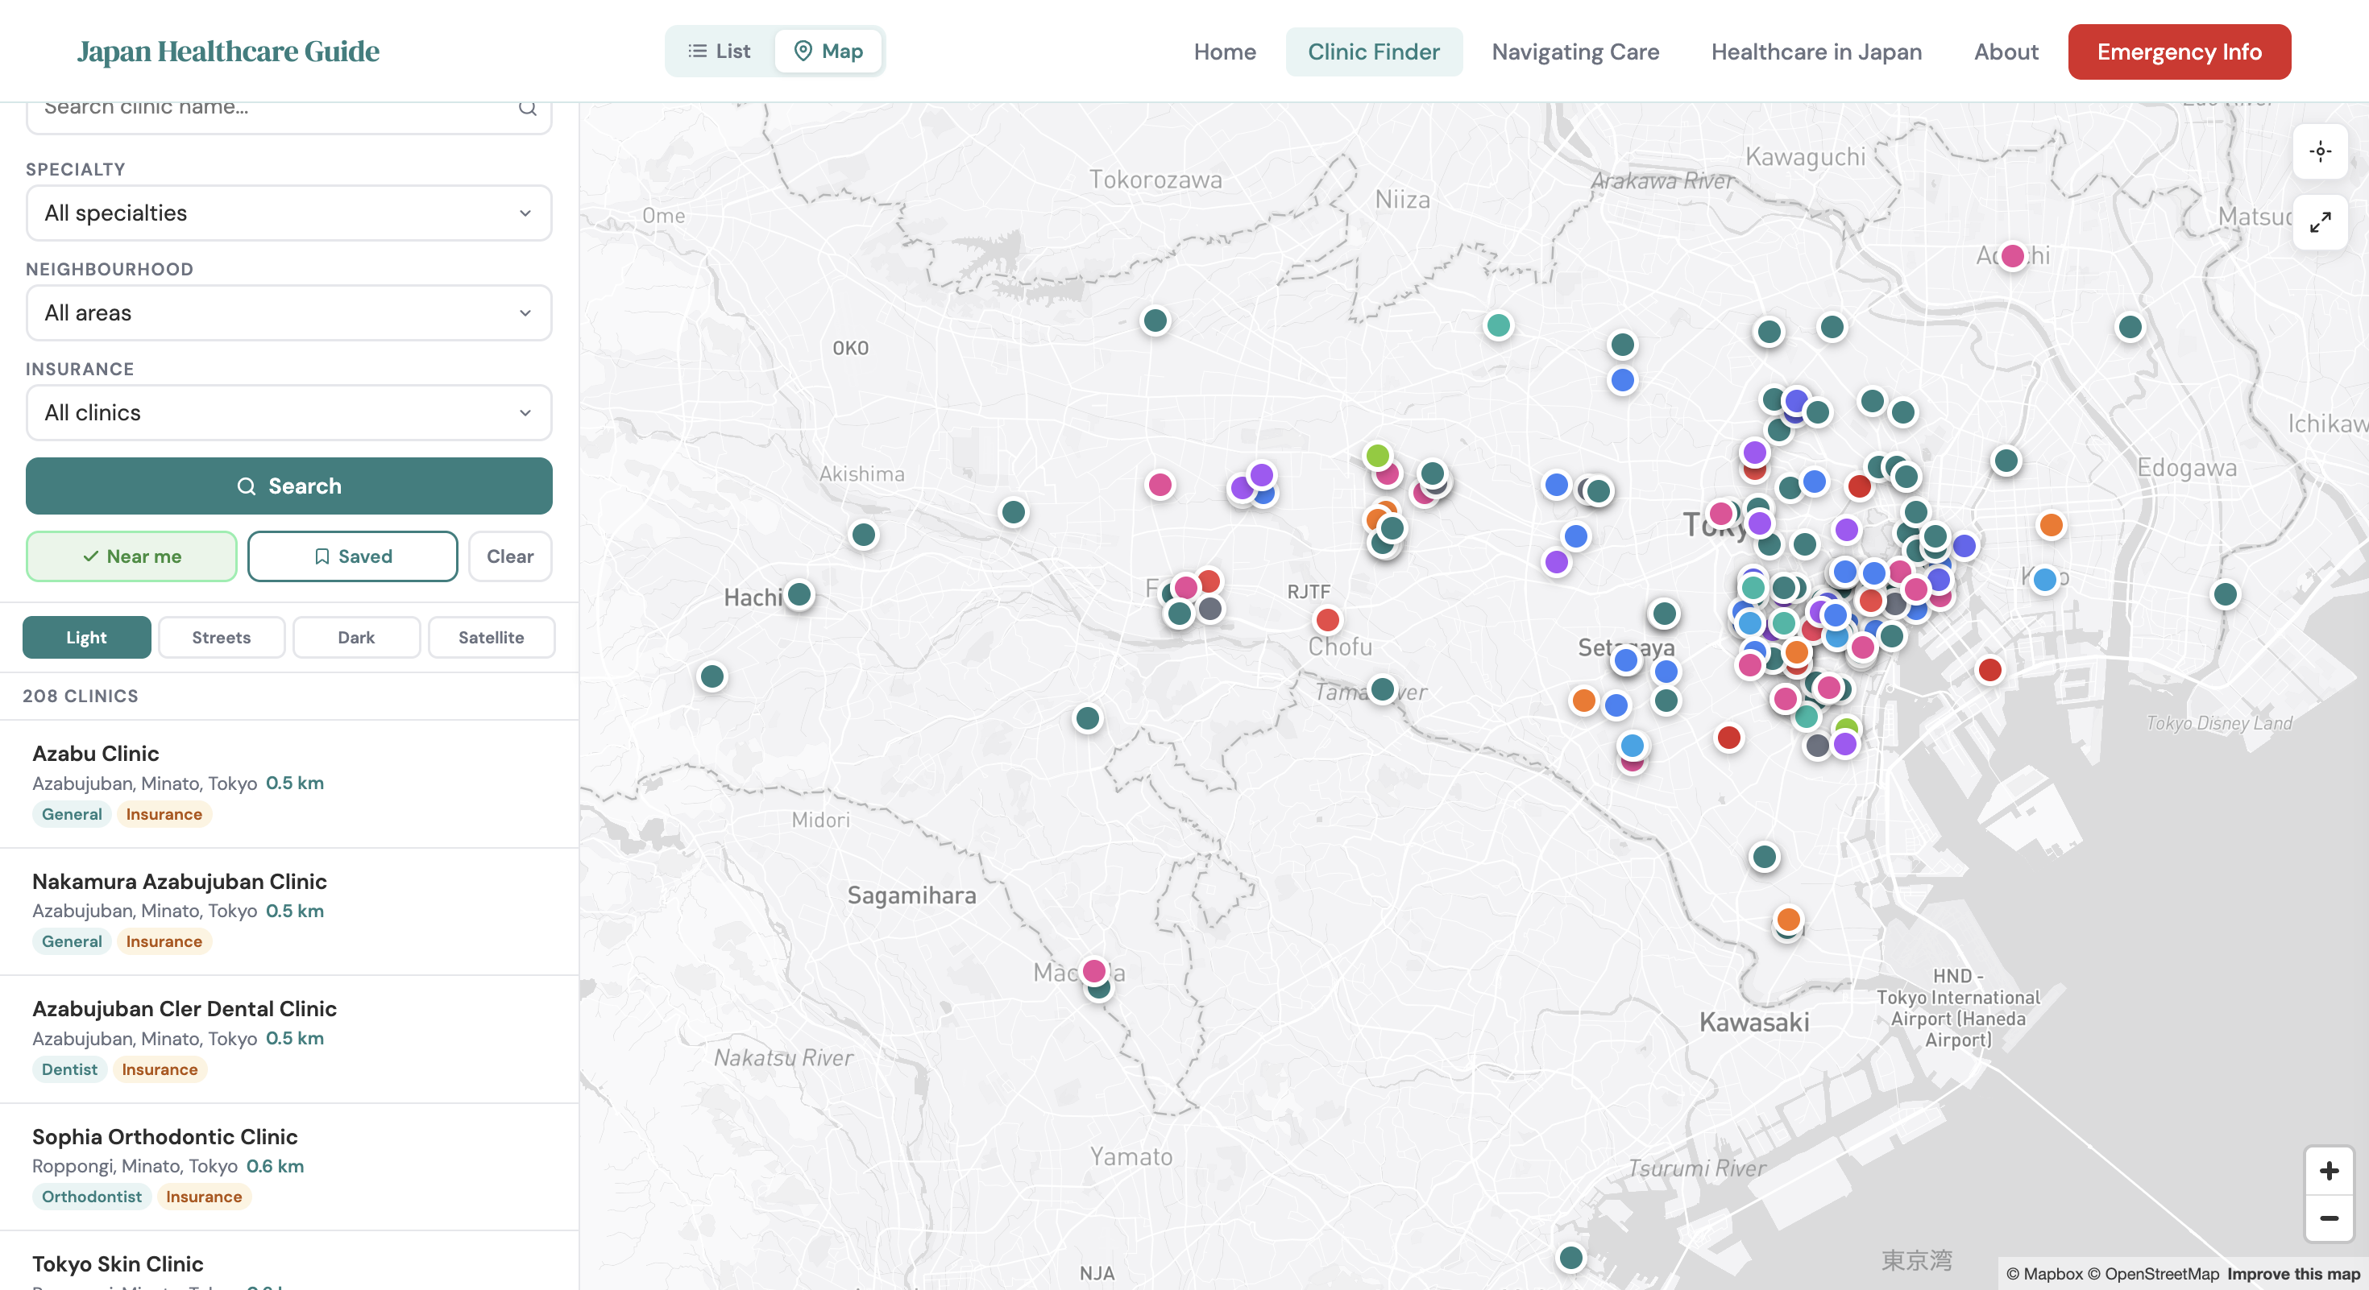
Task: Click Insurance tag on Nakamura Azabujuban Clinic
Action: click(x=164, y=942)
